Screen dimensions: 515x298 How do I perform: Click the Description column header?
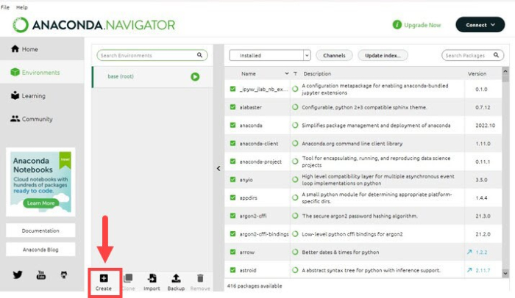tap(317, 73)
